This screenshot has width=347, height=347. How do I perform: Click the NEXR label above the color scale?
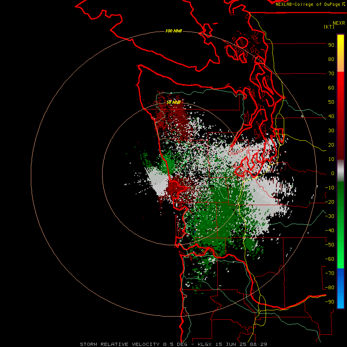339,23
